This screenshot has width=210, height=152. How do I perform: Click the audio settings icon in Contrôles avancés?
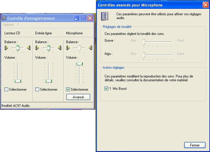point(105,16)
